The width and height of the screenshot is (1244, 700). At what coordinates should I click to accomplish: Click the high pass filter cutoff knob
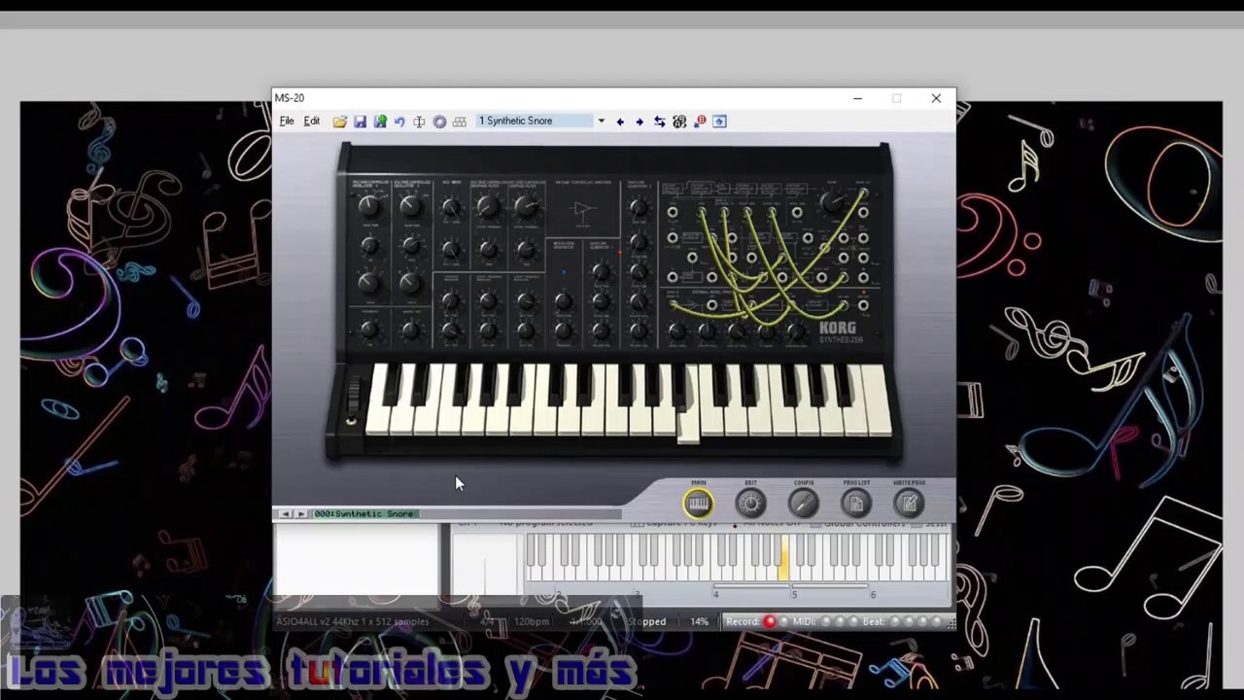pyautogui.click(x=488, y=206)
